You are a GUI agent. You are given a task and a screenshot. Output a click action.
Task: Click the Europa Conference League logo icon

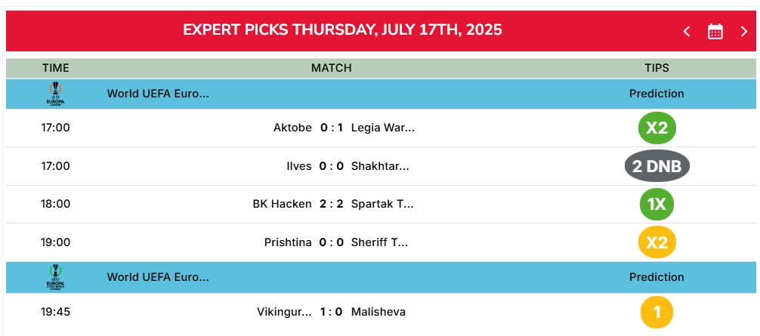(55, 277)
